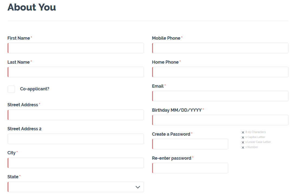Image resolution: width=294 pixels, height=195 pixels.
Task: Click the 8-15 Characters requirement text
Action: pos(256,132)
